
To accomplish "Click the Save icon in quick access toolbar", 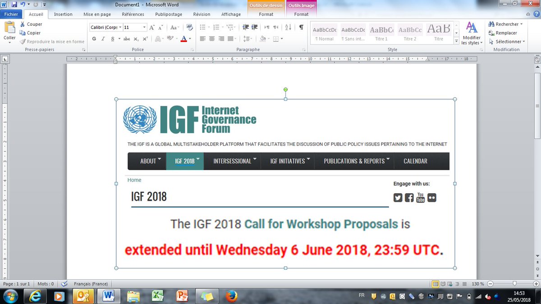I will click(x=14, y=4).
